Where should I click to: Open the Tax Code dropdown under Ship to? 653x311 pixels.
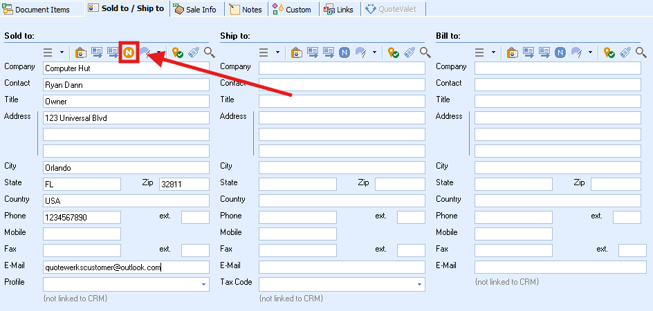click(419, 284)
